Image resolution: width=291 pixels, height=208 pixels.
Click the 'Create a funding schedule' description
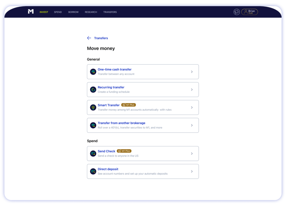[x=114, y=92]
